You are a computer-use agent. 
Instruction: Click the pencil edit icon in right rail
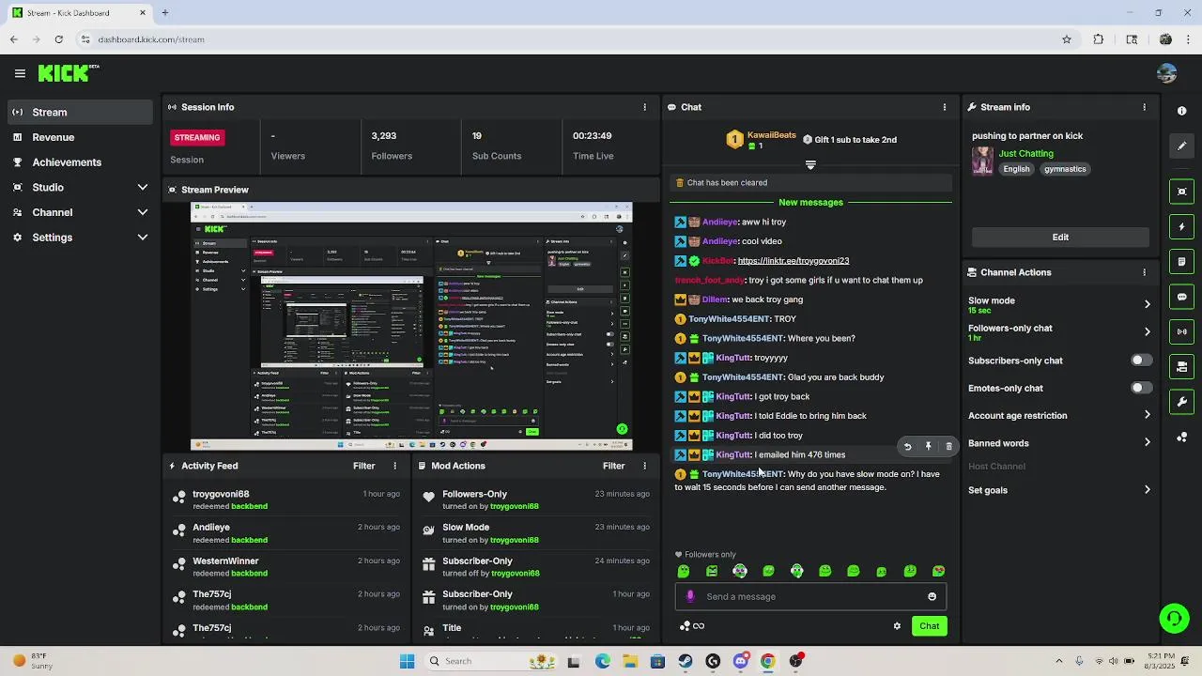coord(1182,146)
